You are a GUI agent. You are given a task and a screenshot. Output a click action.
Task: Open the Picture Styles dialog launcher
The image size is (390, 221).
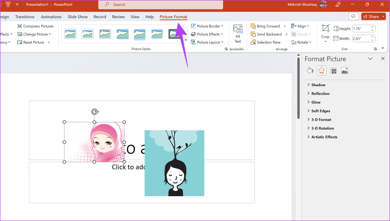click(226, 49)
